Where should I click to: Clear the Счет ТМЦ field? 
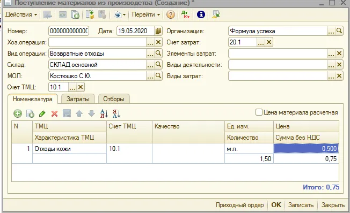[x=81, y=87]
